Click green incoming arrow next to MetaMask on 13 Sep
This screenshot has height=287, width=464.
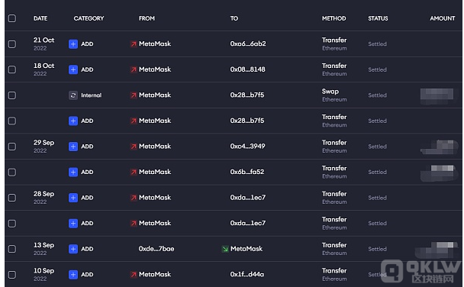[225, 249]
